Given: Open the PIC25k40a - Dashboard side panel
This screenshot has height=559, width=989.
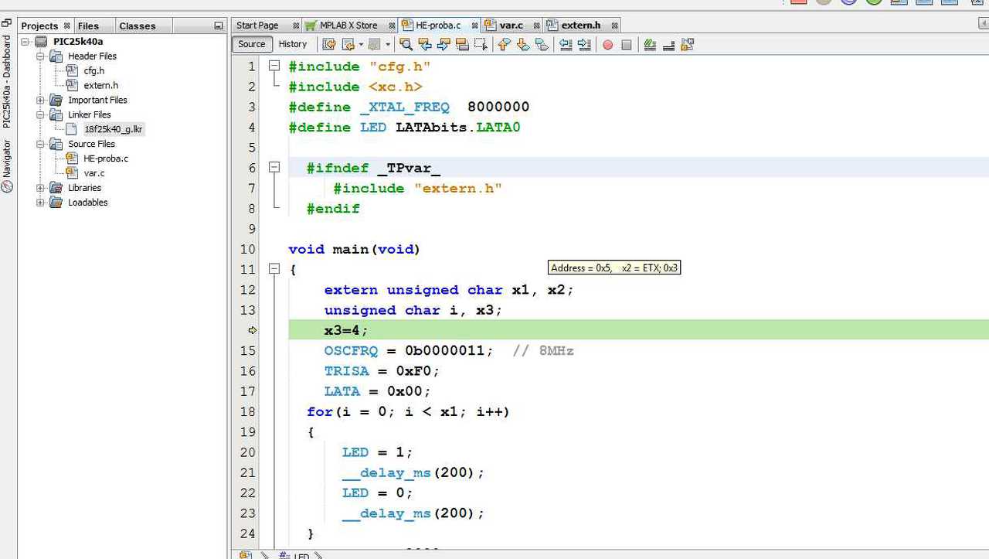Looking at the screenshot, I should tap(7, 82).
